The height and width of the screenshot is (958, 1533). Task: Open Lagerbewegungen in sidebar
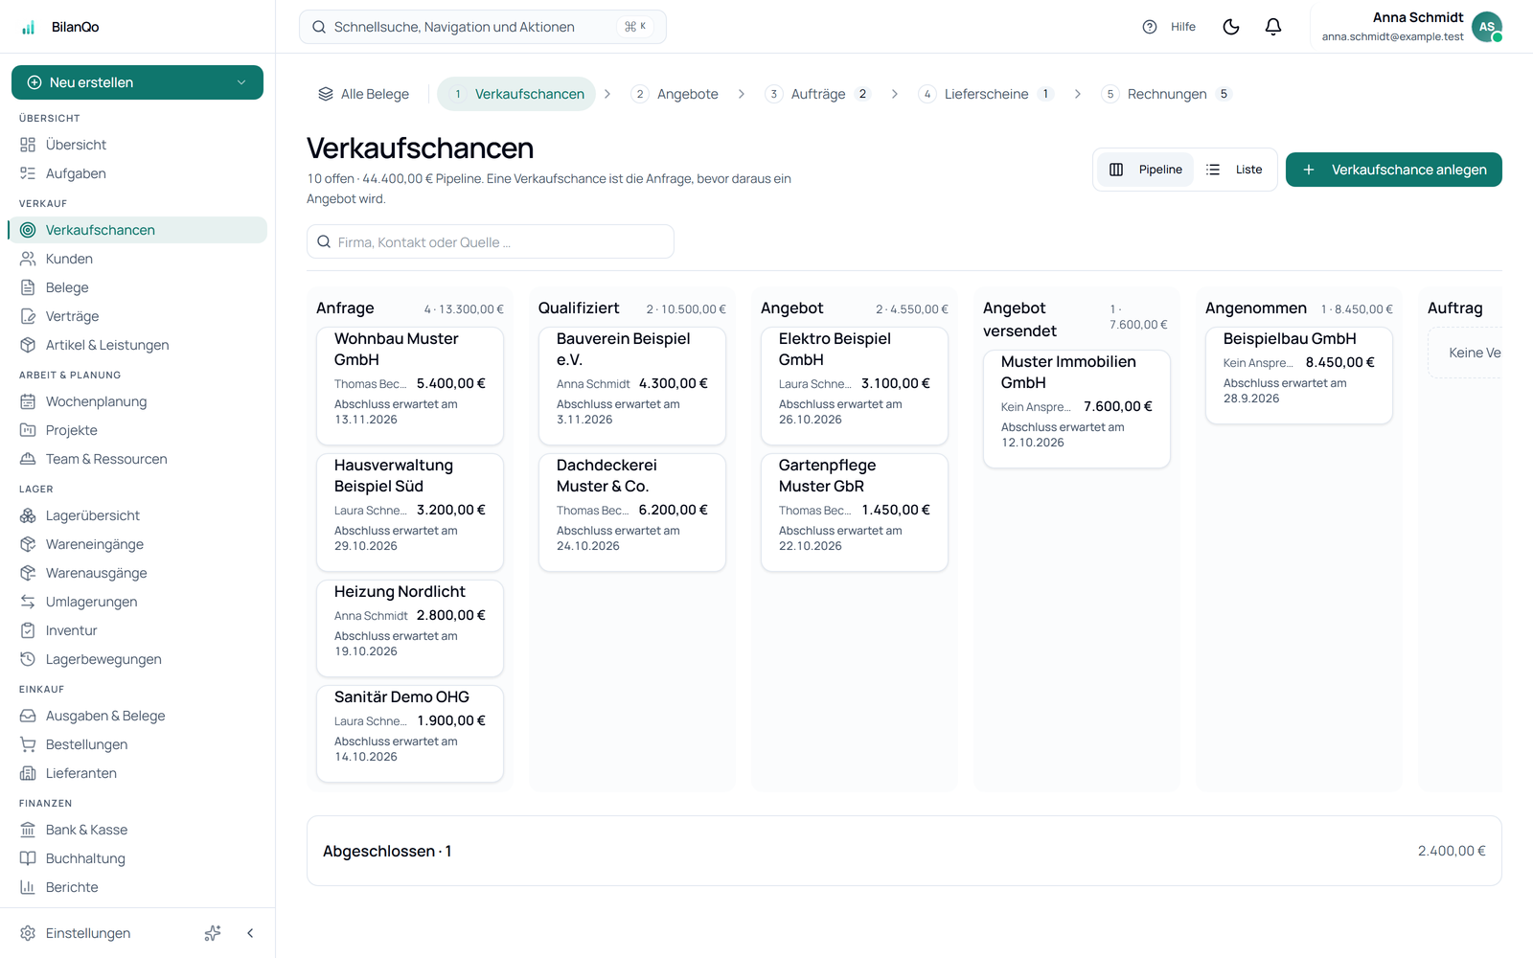[x=138, y=659]
